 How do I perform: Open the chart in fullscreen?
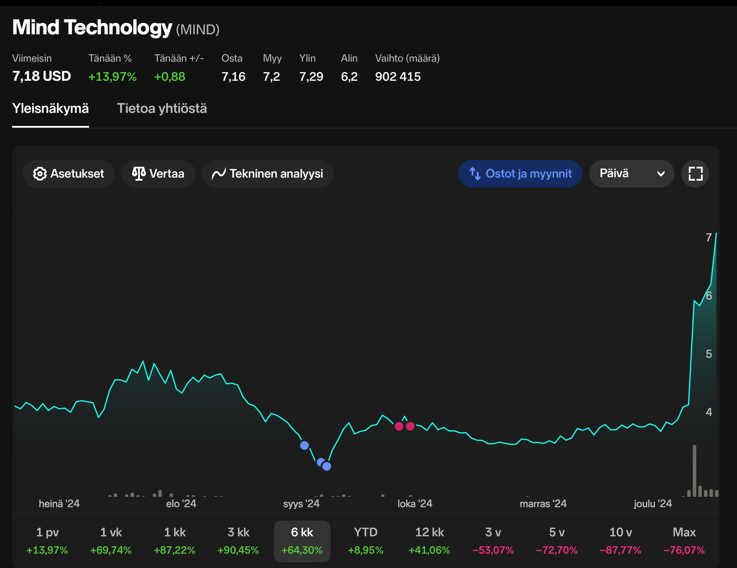[695, 174]
